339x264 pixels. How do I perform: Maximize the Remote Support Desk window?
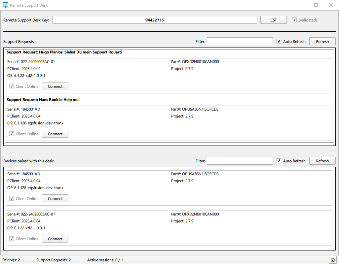click(x=316, y=5)
